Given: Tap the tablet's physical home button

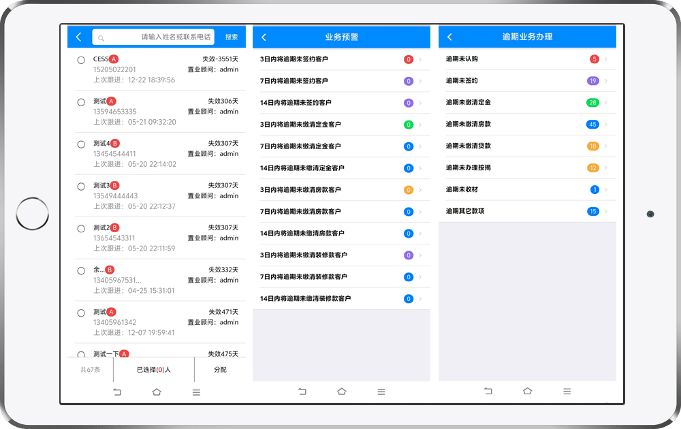Looking at the screenshot, I should [x=32, y=214].
